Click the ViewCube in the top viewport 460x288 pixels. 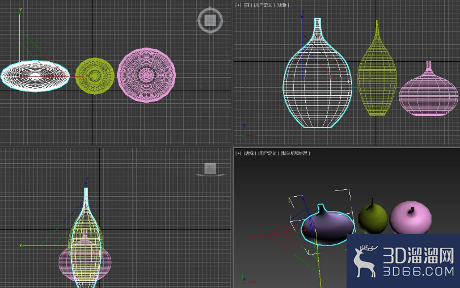[210, 20]
